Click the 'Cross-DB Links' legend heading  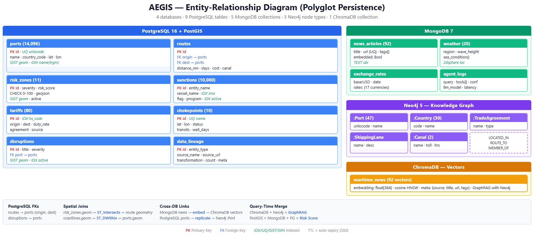point(174,207)
